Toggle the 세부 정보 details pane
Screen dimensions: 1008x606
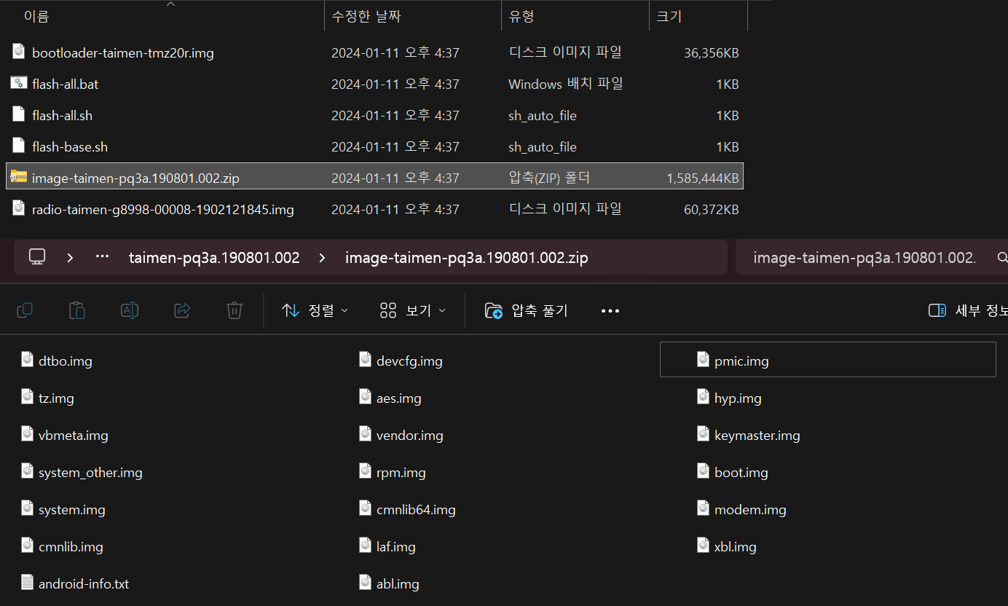[x=968, y=310]
